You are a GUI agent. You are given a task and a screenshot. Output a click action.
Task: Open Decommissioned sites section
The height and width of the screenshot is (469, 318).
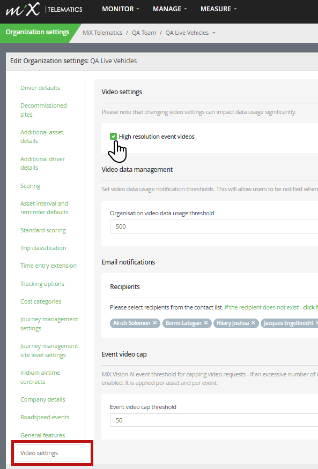[43, 110]
